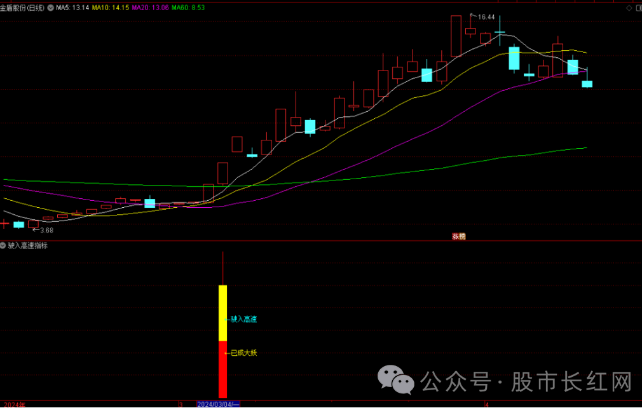Click the red segment of the indicator bar
This screenshot has width=642, height=408.
(x=222, y=369)
